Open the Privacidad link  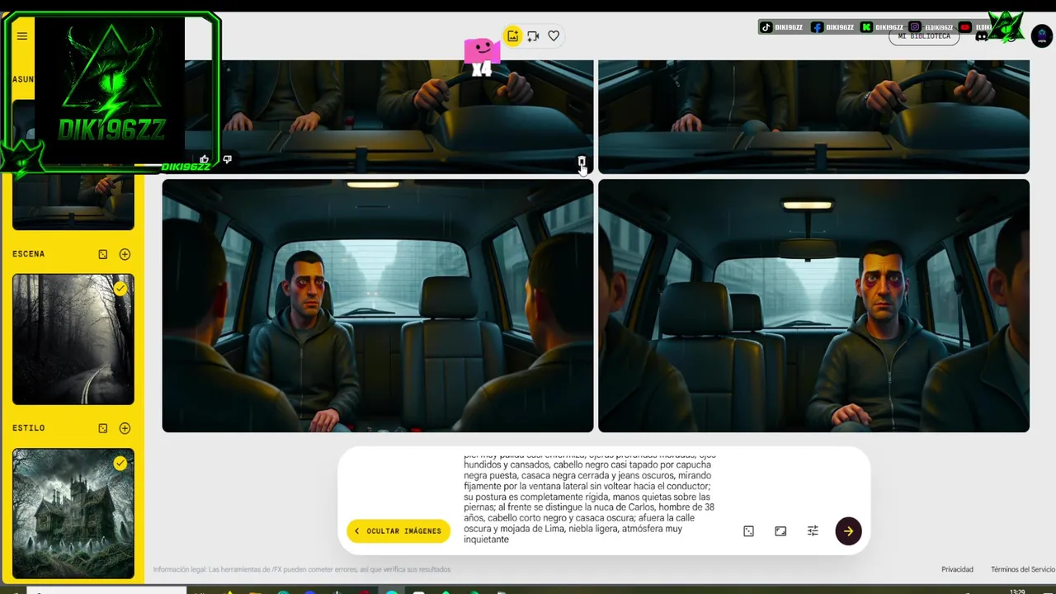[x=957, y=569]
